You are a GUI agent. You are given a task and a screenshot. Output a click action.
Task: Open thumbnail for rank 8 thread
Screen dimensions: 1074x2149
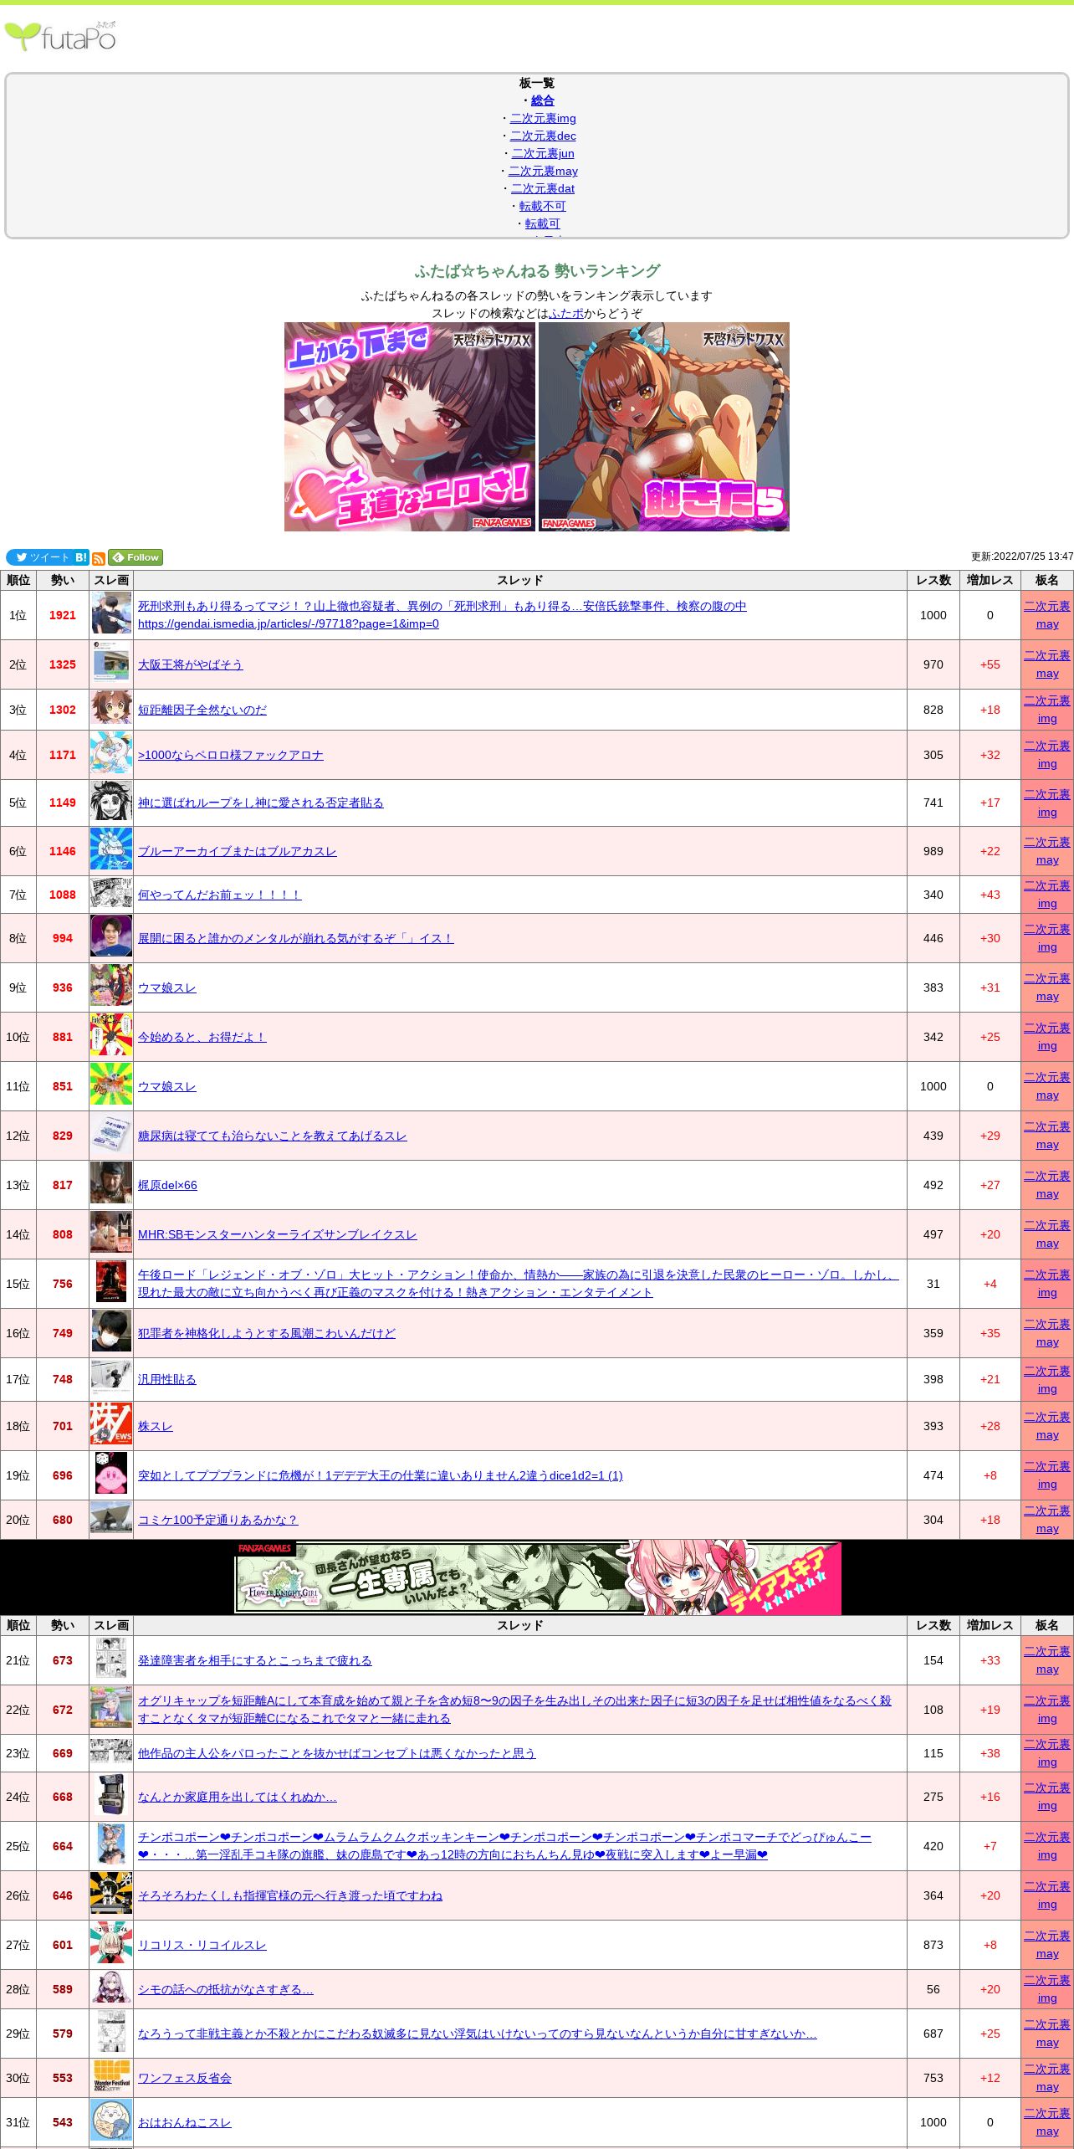pyautogui.click(x=111, y=936)
